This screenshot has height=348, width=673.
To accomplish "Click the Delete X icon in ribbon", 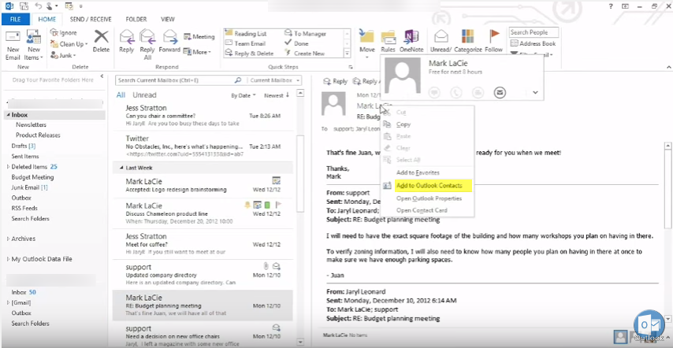I will click(x=102, y=37).
